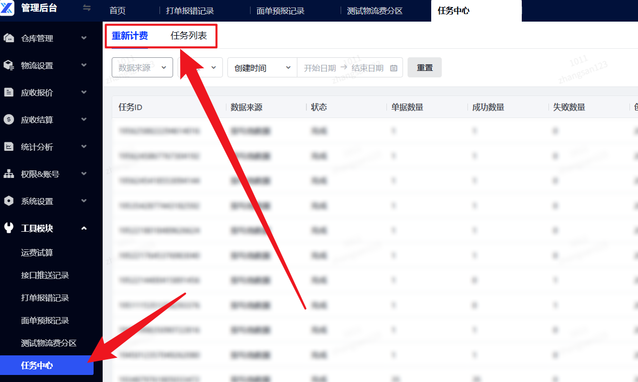The height and width of the screenshot is (382, 638).
Task: Click the 应收结算 dollar icon
Action: tap(9, 120)
